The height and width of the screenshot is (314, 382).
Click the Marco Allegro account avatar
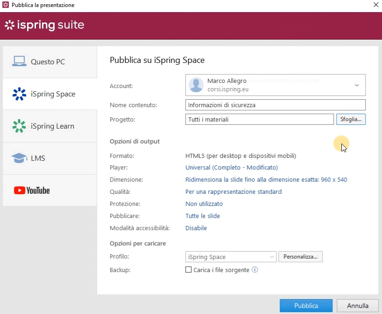(196, 85)
